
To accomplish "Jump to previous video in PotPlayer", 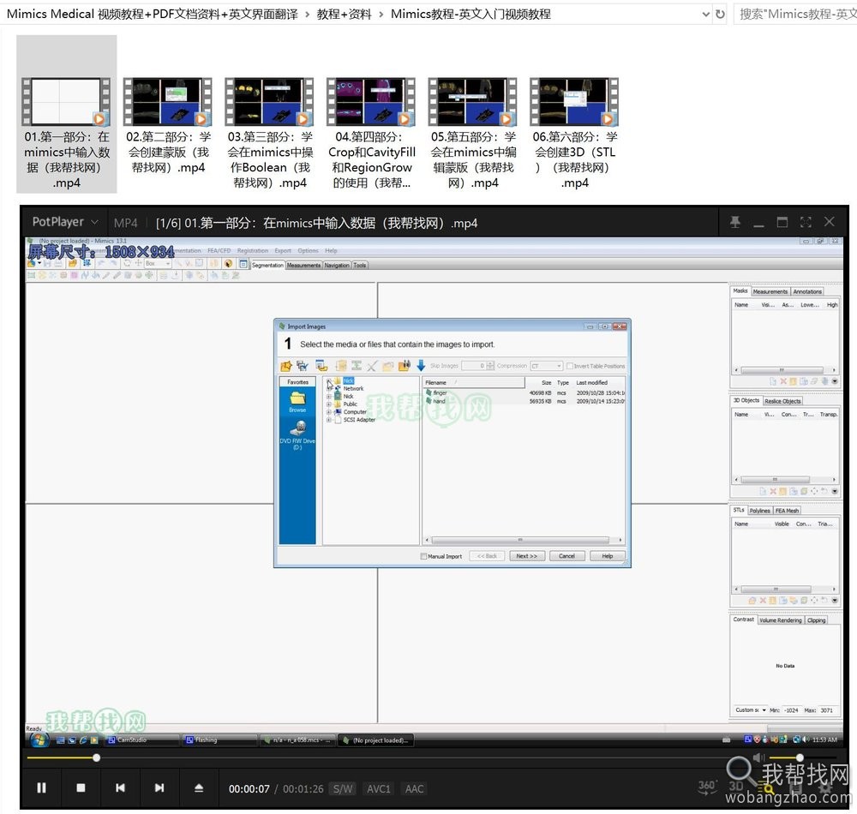I will coord(120,787).
